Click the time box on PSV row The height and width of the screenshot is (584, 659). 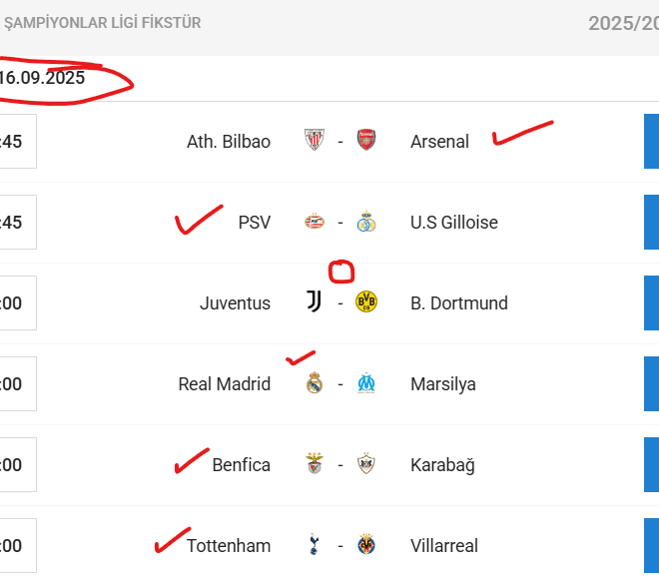pyautogui.click(x=17, y=222)
